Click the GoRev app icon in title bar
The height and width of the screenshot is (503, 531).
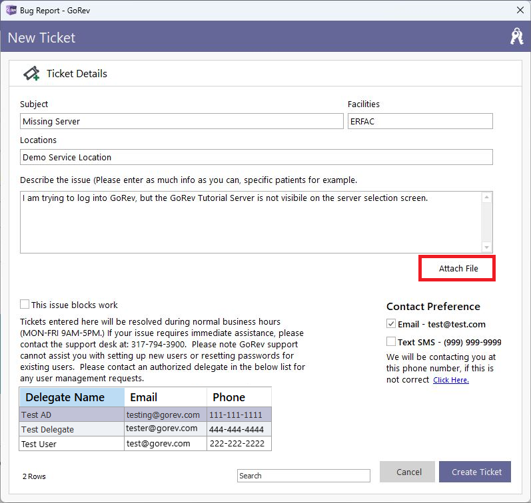point(11,10)
